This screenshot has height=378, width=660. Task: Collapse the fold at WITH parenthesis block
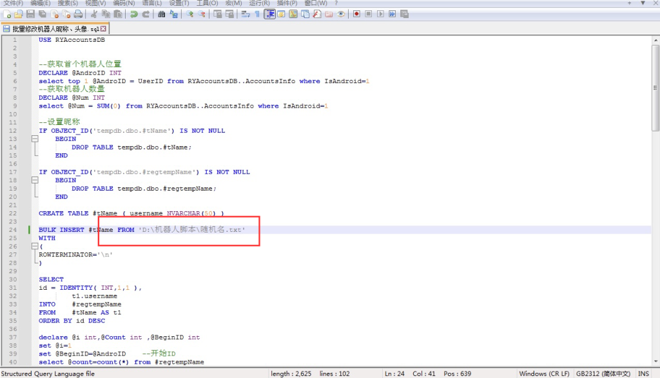coord(33,247)
